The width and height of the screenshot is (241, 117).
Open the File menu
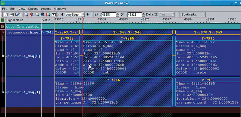5,9
